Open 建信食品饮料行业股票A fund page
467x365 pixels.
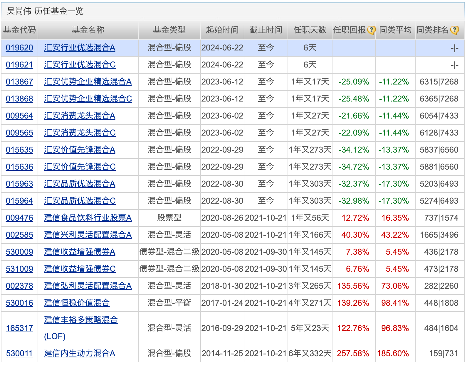88,218
